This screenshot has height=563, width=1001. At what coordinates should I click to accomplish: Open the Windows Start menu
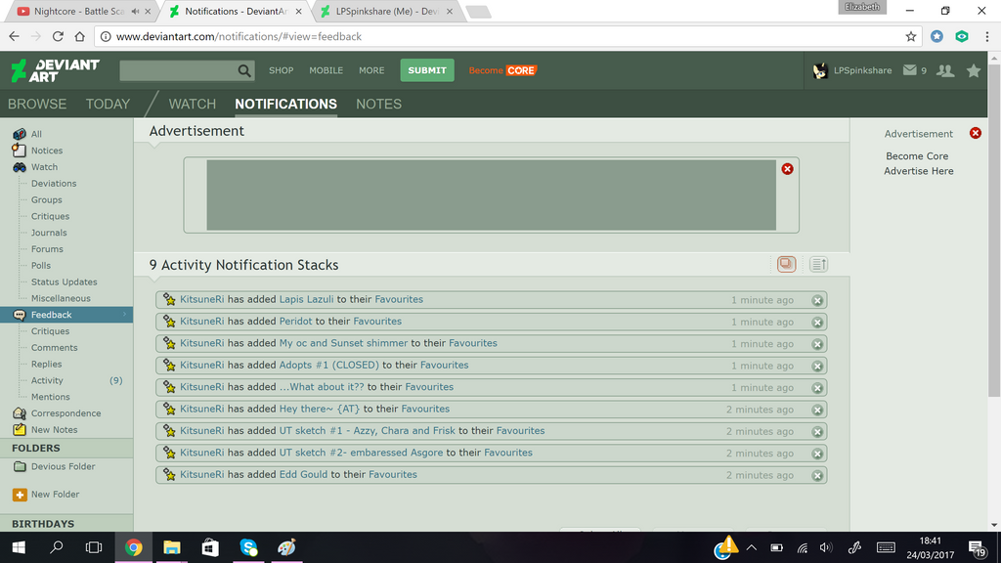pyautogui.click(x=19, y=547)
